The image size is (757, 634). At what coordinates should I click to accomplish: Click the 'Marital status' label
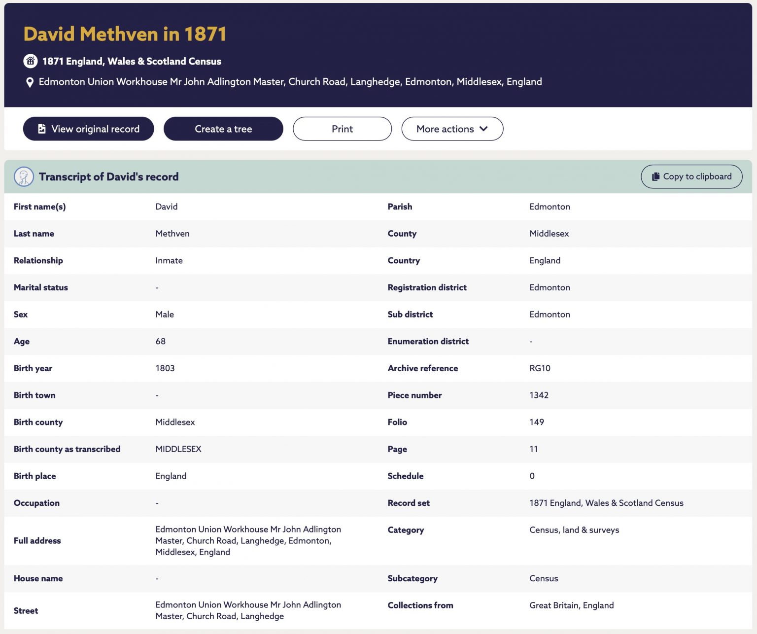[x=41, y=287]
